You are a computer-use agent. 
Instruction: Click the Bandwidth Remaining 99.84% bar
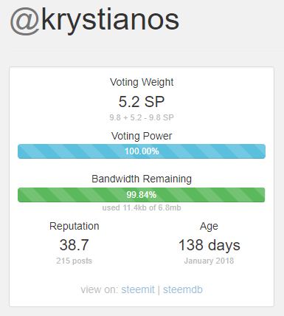point(142,195)
